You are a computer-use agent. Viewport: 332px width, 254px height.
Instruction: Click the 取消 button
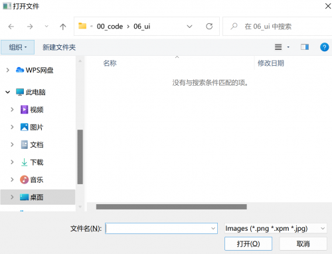click(303, 244)
